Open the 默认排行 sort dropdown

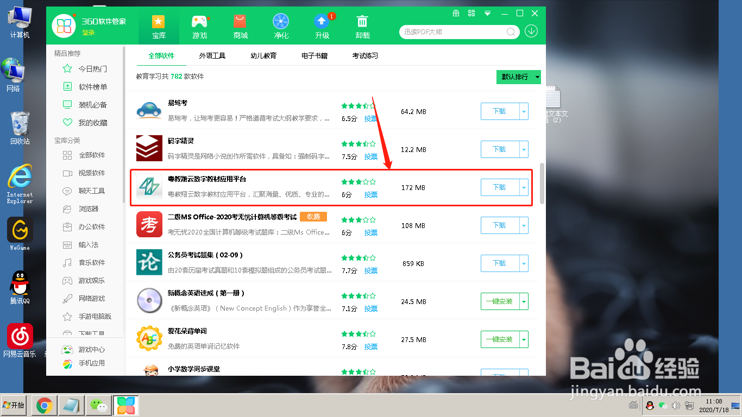tap(519, 77)
